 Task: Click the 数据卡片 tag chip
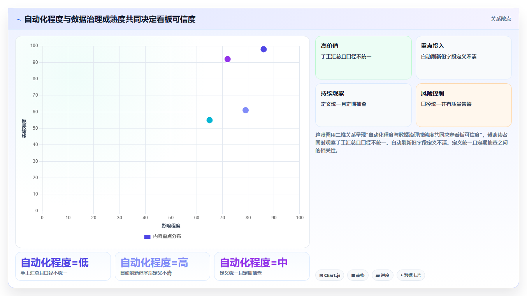pyautogui.click(x=411, y=275)
